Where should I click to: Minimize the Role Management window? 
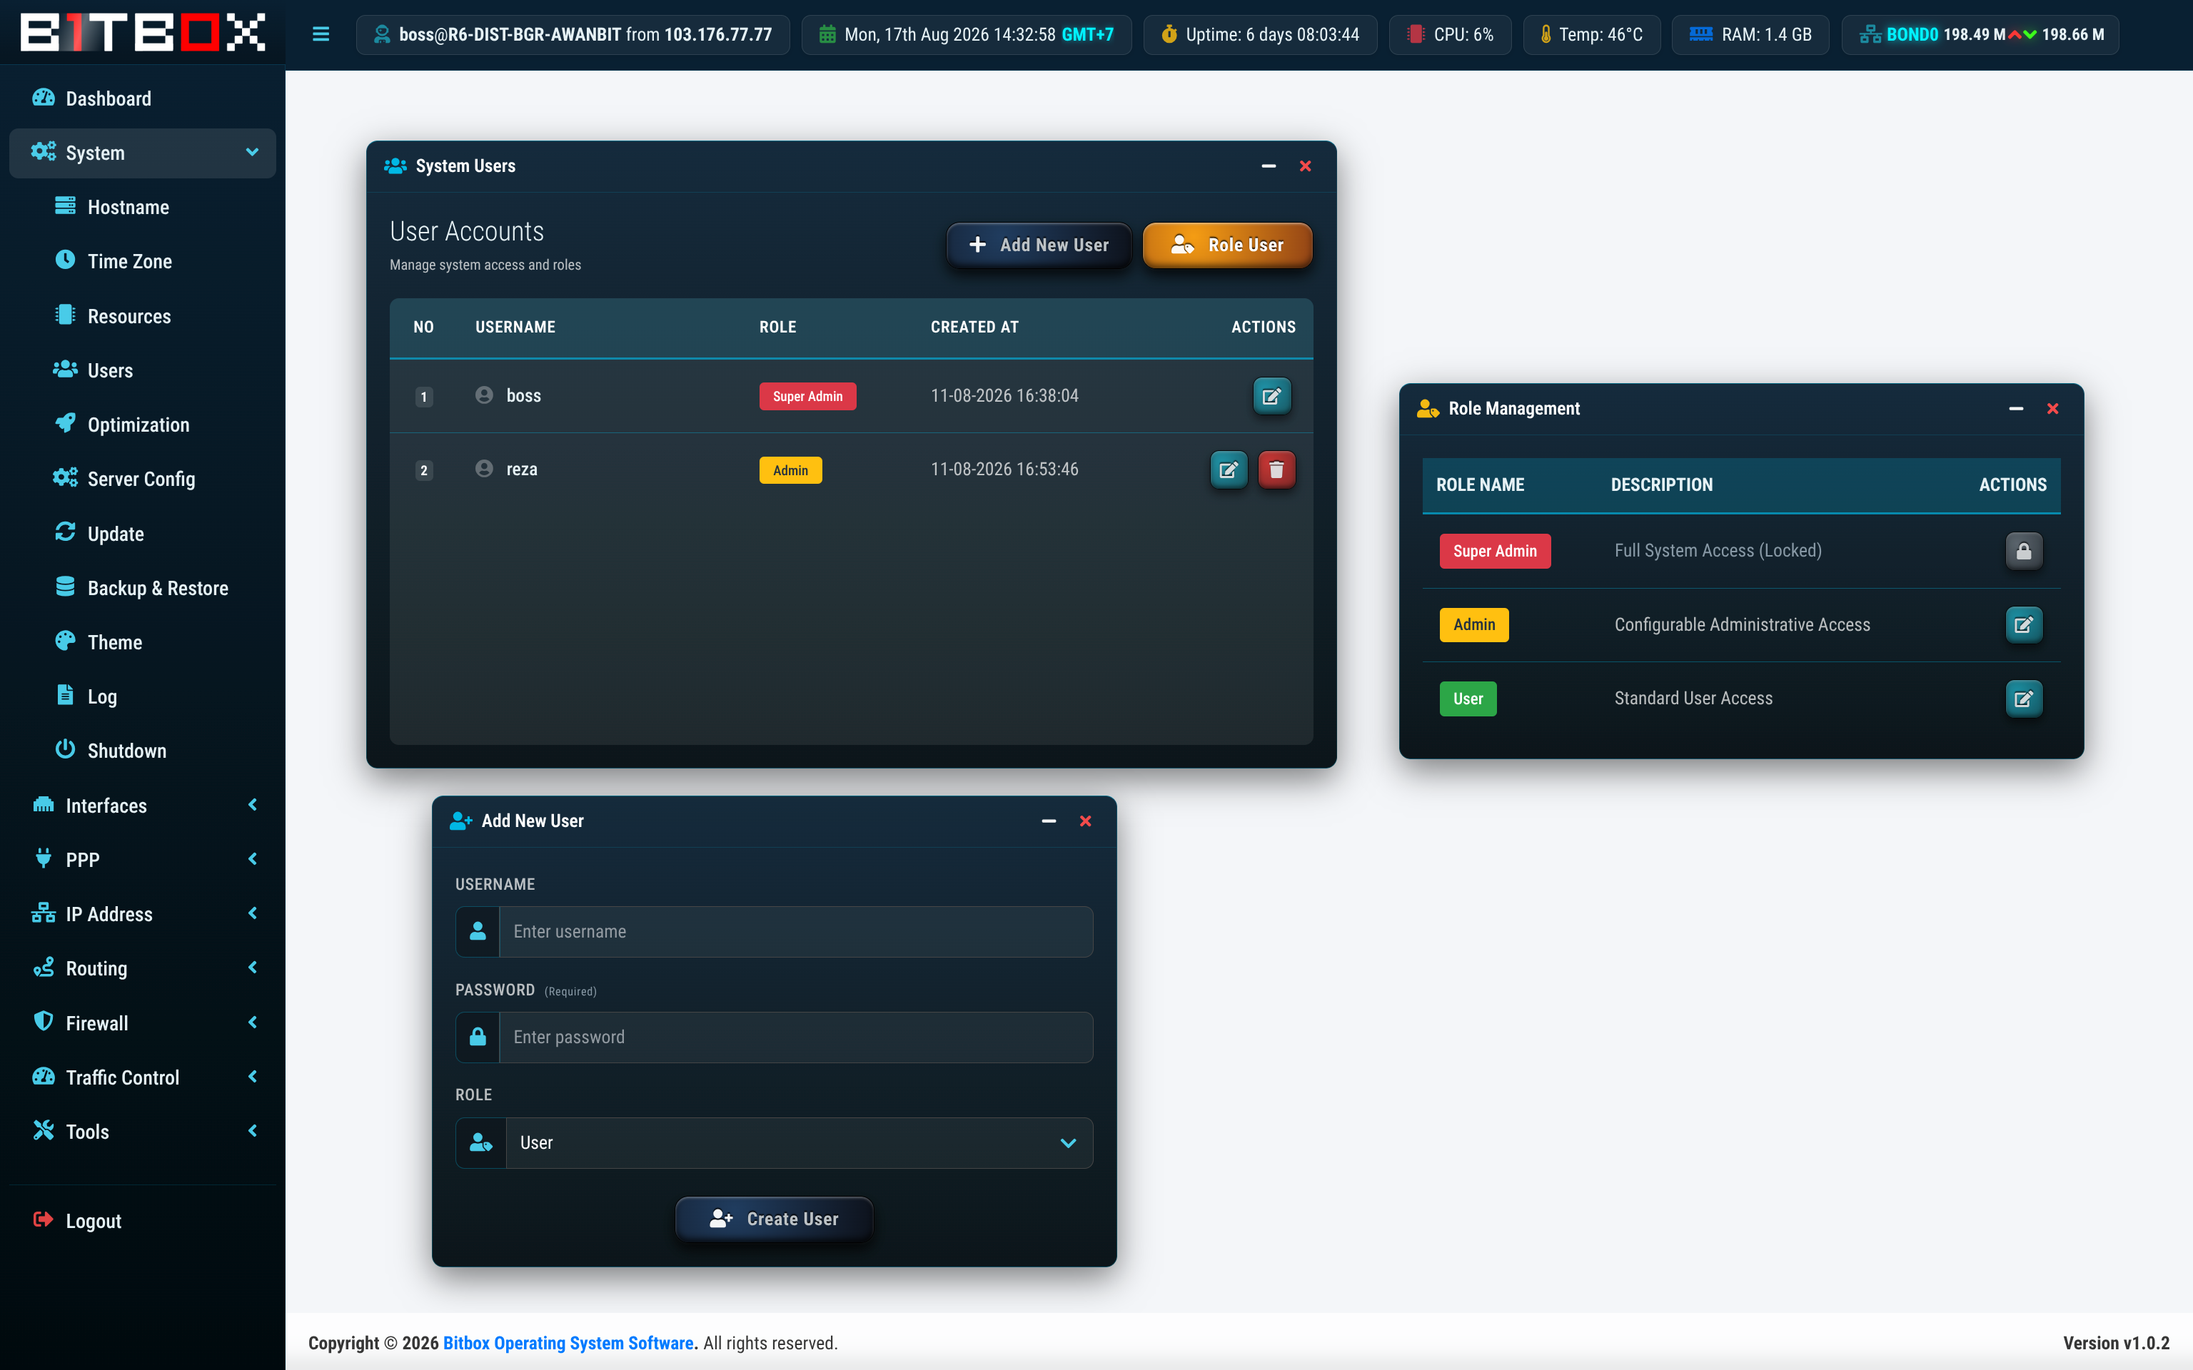coord(2015,409)
